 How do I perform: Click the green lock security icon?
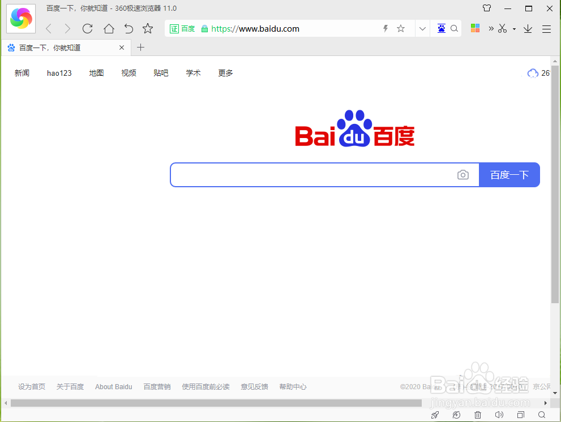tap(204, 29)
